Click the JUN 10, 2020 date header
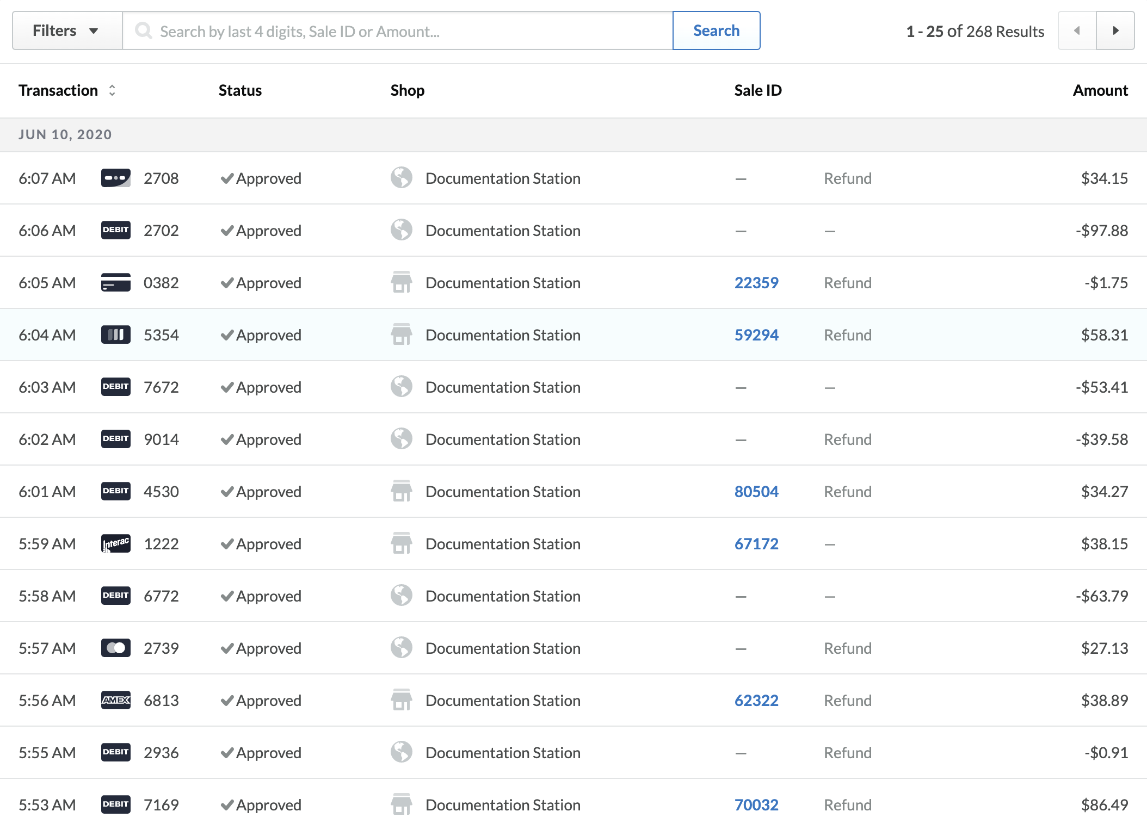 point(65,134)
